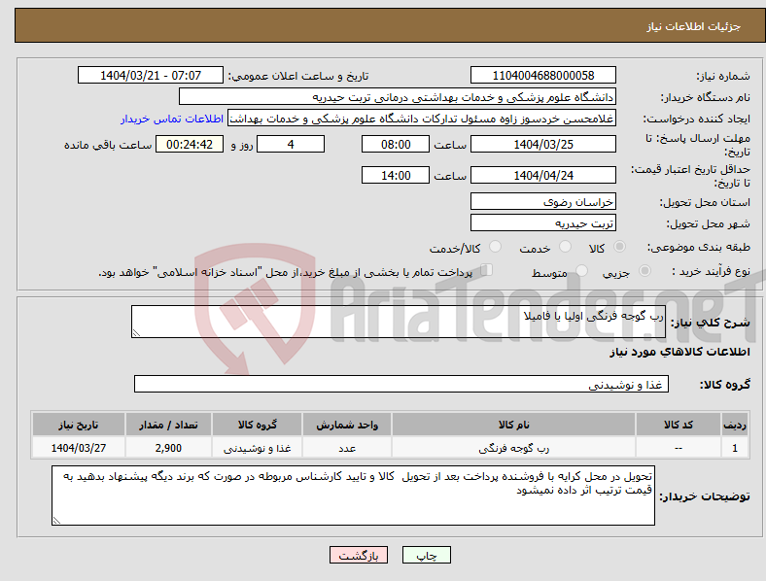The height and width of the screenshot is (581, 766).
Task: Click the countdown timer 00:24:42
Action: coord(190,145)
